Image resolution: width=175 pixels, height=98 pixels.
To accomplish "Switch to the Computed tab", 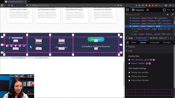I will [154, 42].
